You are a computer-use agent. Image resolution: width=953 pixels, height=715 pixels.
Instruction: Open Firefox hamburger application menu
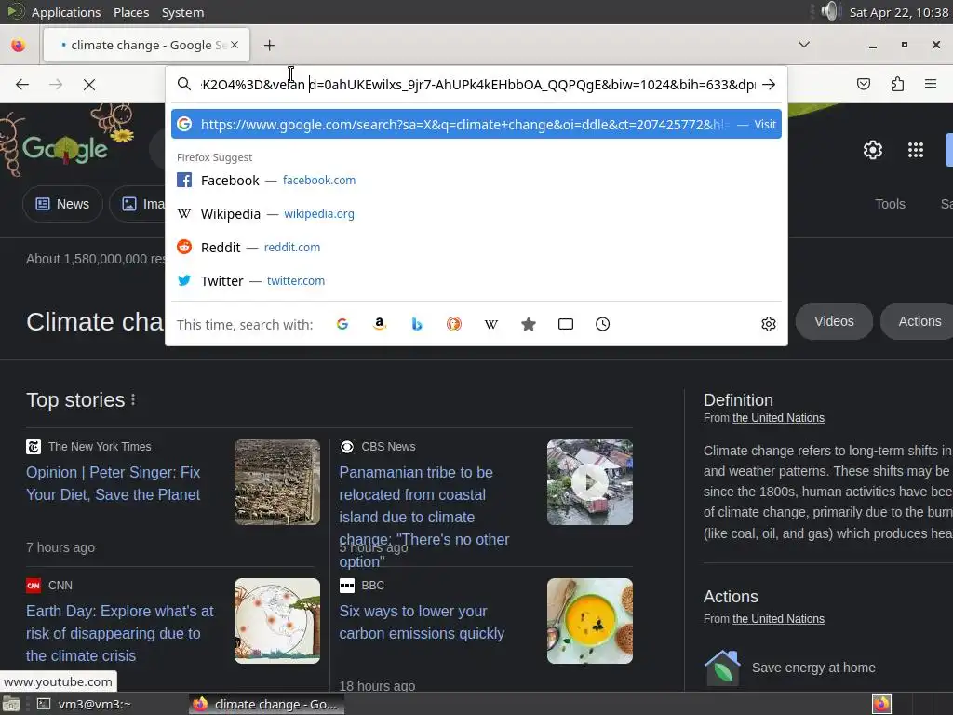931,84
